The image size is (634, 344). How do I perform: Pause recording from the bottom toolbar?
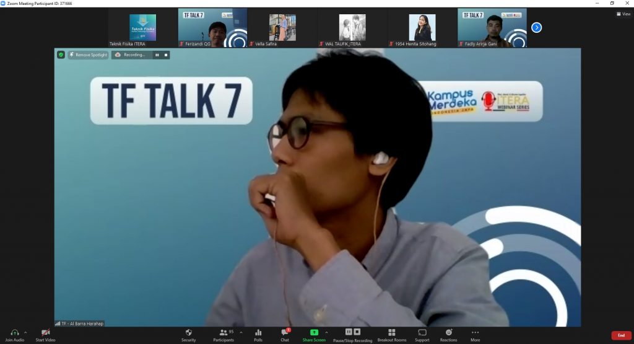coord(349,332)
